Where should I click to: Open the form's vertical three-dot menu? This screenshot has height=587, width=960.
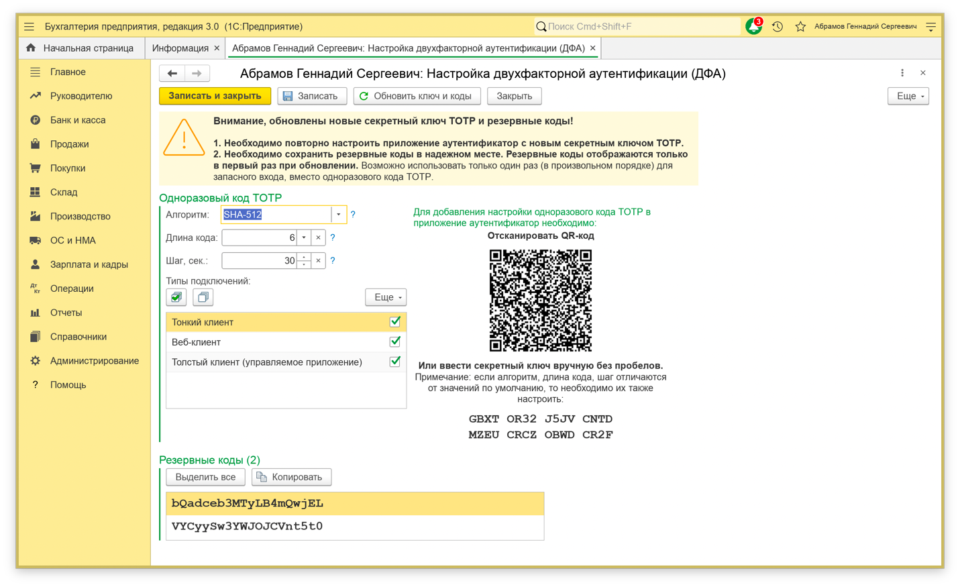pos(902,73)
